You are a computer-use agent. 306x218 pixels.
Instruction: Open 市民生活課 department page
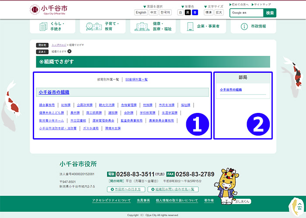(167, 105)
